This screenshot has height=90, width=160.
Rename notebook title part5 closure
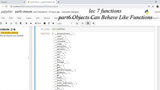(x=23, y=12)
